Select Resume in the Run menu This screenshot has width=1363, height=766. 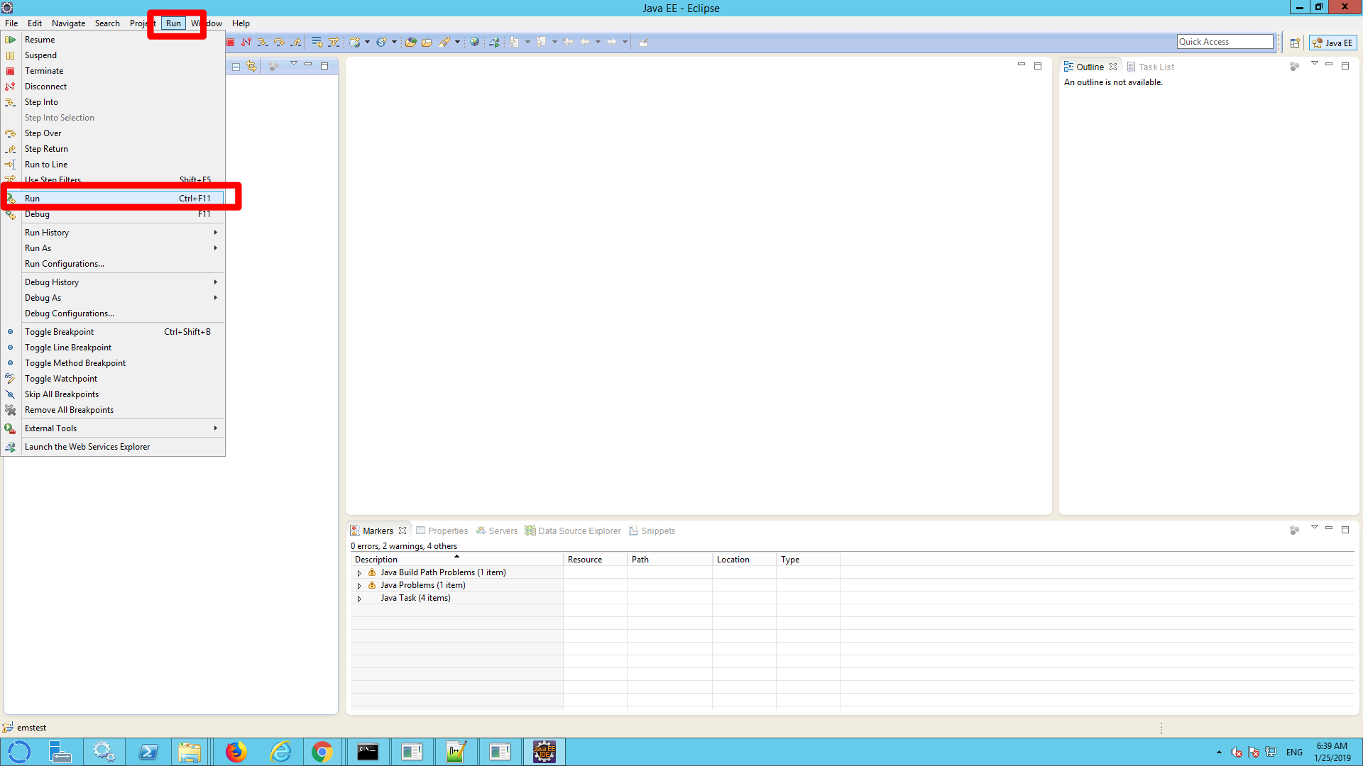pos(113,40)
